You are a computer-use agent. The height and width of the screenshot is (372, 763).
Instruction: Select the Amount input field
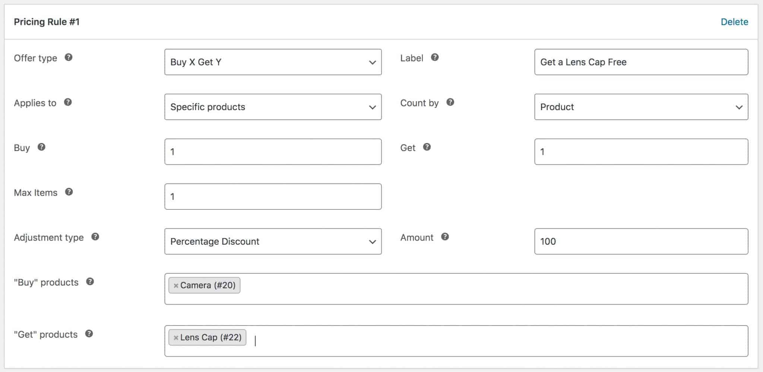pyautogui.click(x=641, y=241)
